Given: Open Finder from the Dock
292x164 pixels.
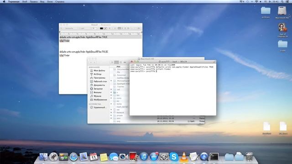Looking at the screenshot, I should click(x=43, y=157).
